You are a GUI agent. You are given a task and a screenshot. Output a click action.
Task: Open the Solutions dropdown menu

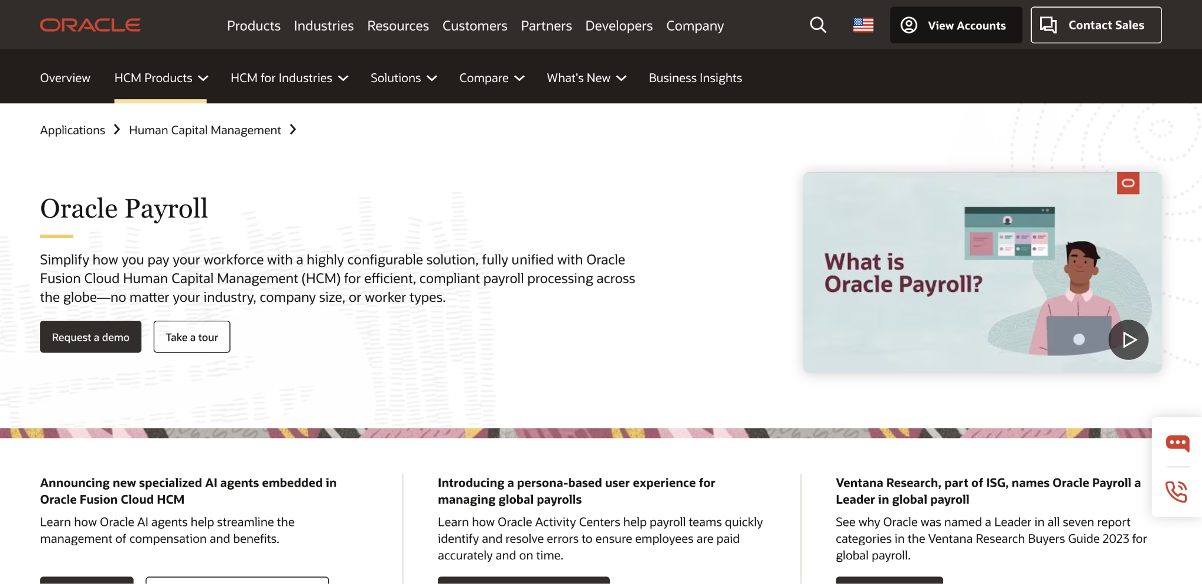point(403,78)
